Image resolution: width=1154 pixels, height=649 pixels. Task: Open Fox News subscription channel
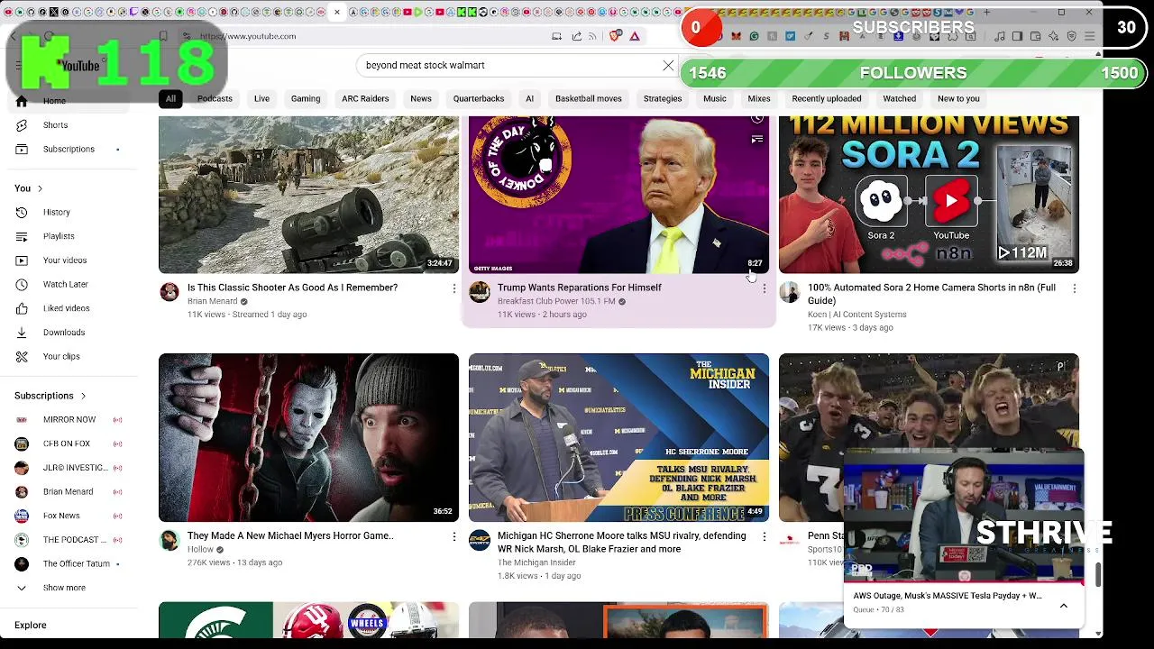pos(69,516)
